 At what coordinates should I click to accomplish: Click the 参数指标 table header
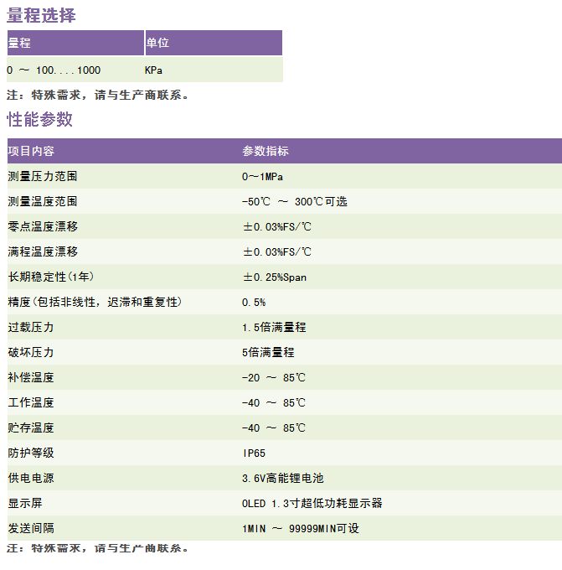click(x=266, y=151)
